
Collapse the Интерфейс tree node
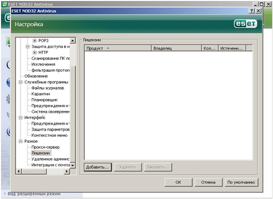(20, 117)
